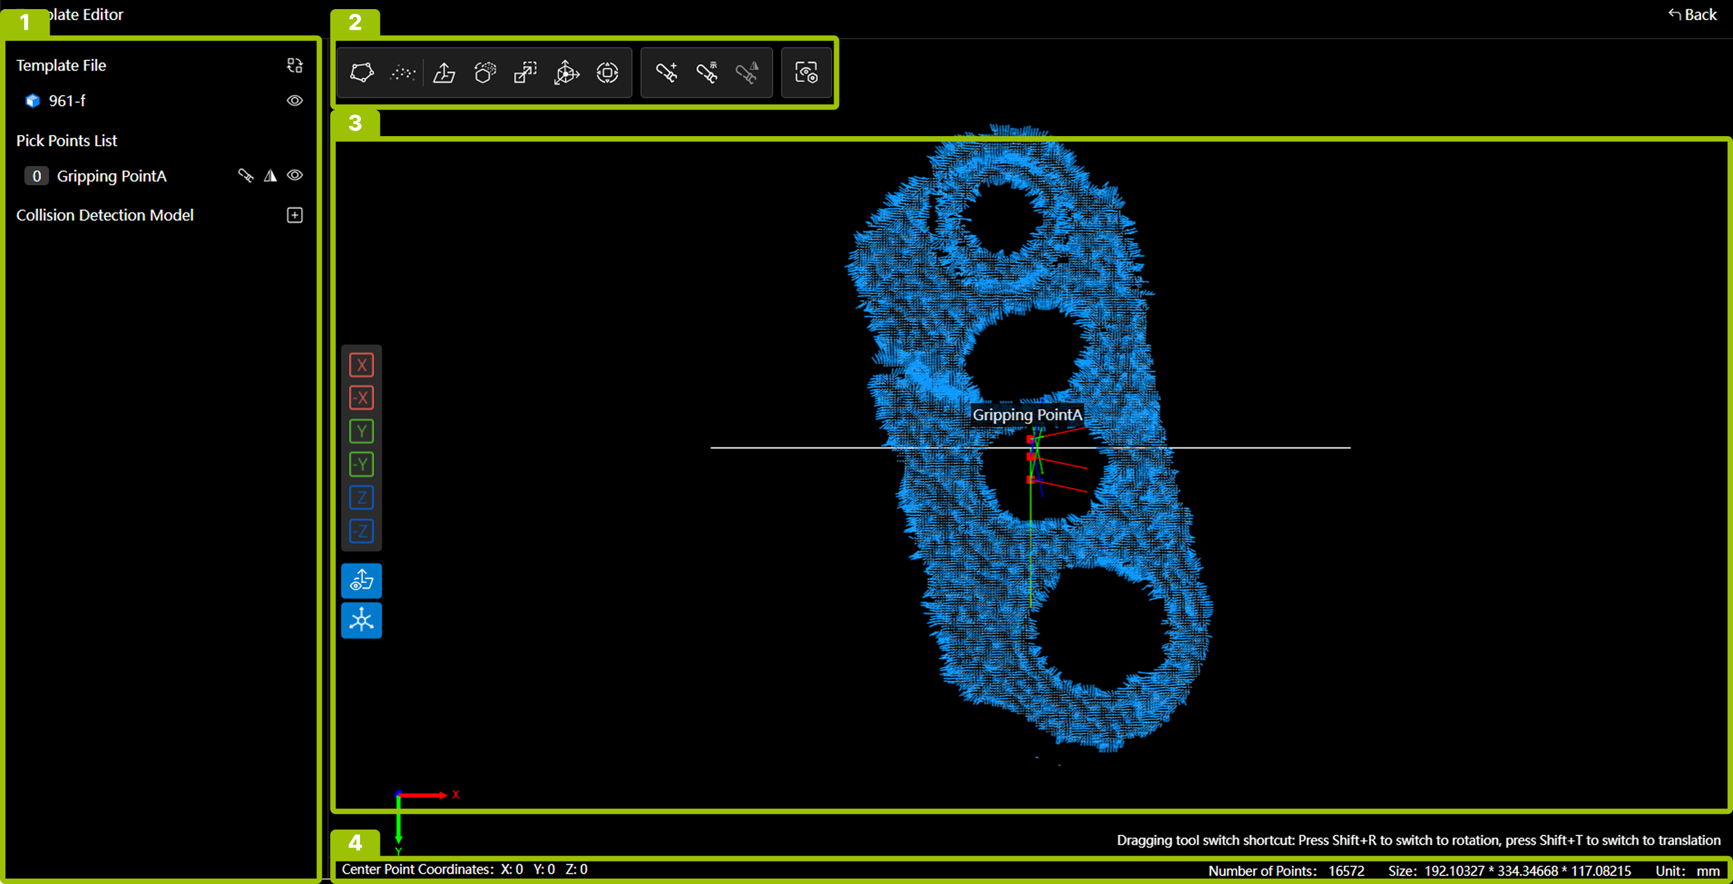Click the Gripping PointA label in viewport
The image size is (1733, 884).
click(1026, 414)
